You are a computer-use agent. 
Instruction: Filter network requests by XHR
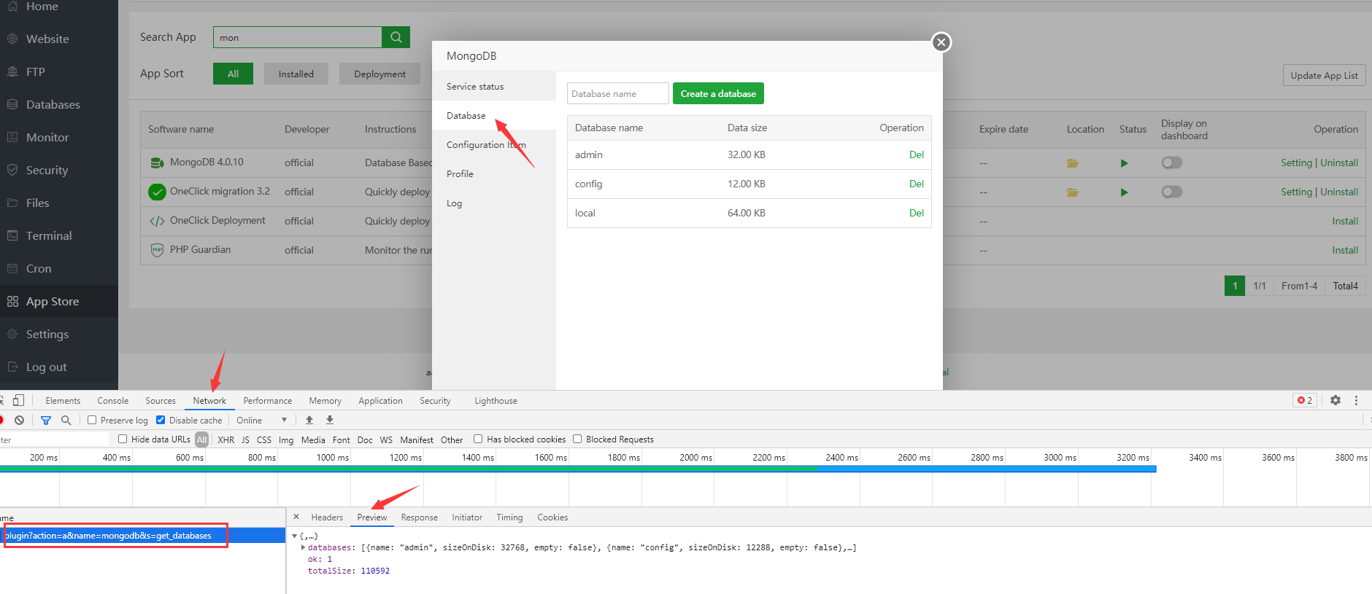pos(226,439)
